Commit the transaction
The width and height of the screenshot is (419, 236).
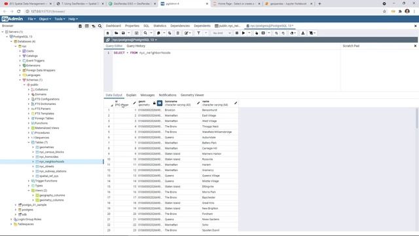tap(276, 33)
